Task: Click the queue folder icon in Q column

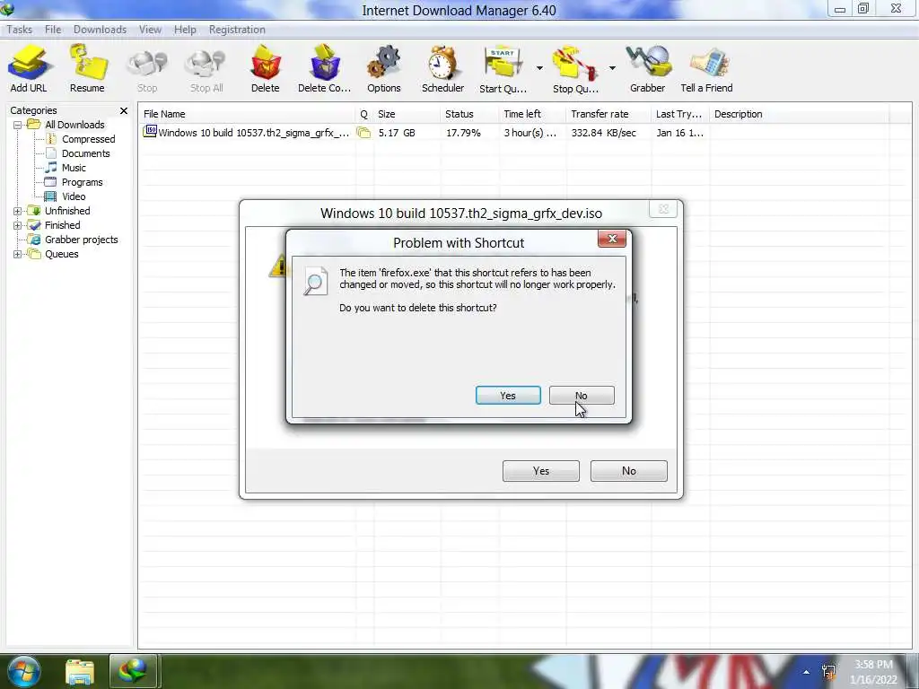Action: [x=364, y=133]
